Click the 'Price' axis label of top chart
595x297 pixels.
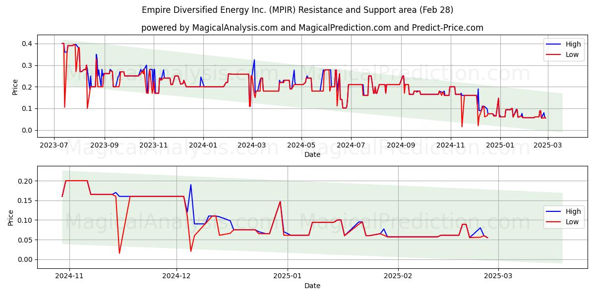point(15,87)
